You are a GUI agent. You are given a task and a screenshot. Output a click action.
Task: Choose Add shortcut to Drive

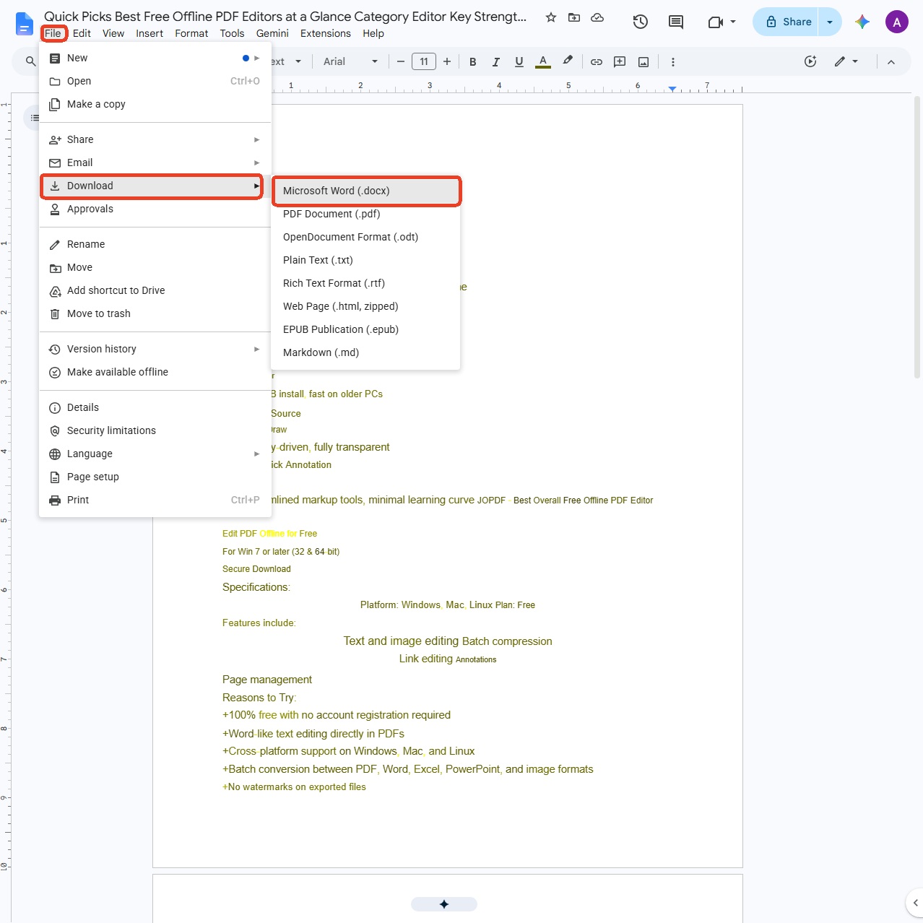coord(155,290)
